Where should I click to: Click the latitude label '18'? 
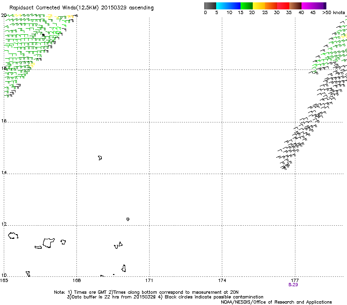coord(4,68)
